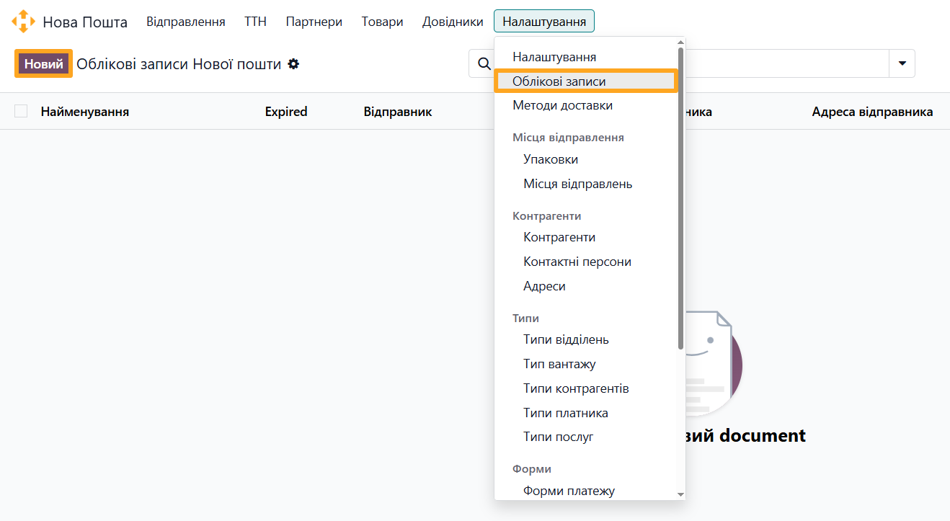Sort by Expired column header
The height and width of the screenshot is (521, 950).
coord(286,112)
